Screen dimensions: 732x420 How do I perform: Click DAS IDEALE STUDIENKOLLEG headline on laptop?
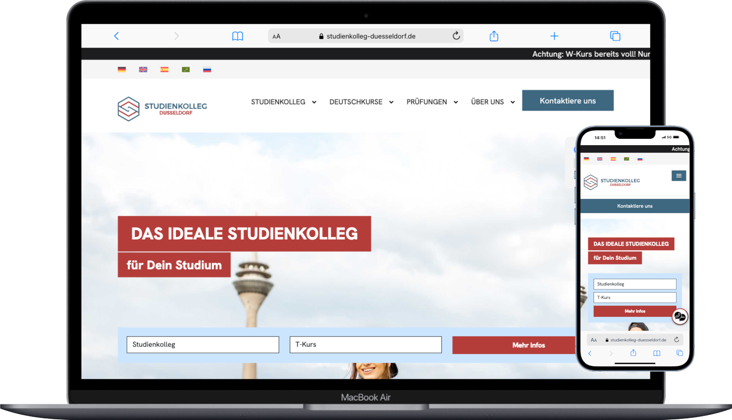(x=244, y=234)
